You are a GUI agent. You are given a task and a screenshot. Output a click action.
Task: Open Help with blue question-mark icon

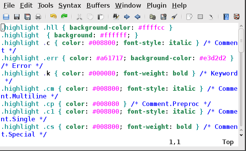pyautogui.click(x=226, y=17)
